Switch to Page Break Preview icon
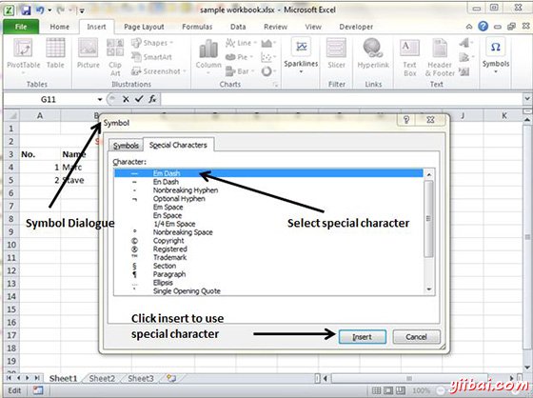The width and height of the screenshot is (533, 398). coord(401,390)
